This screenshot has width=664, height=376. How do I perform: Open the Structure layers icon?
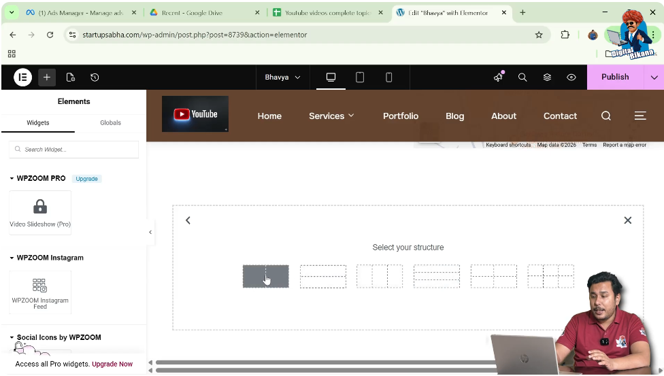(547, 77)
